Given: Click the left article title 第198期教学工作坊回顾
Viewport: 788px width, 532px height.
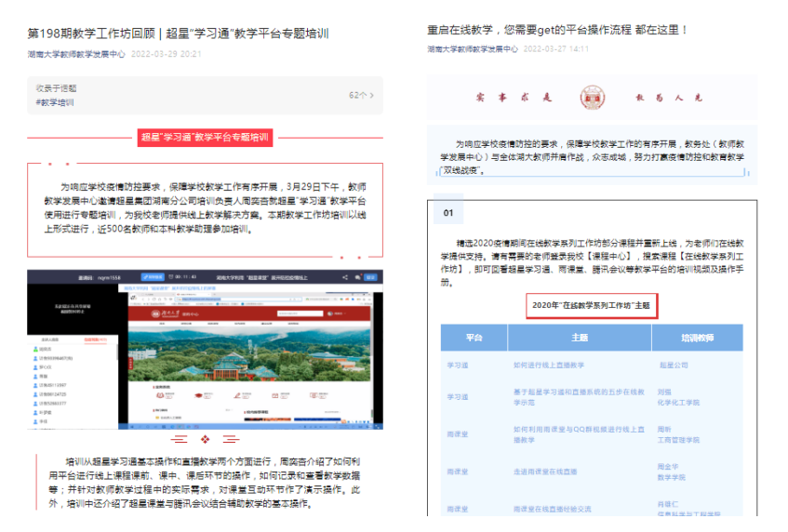Looking at the screenshot, I should point(178,33).
